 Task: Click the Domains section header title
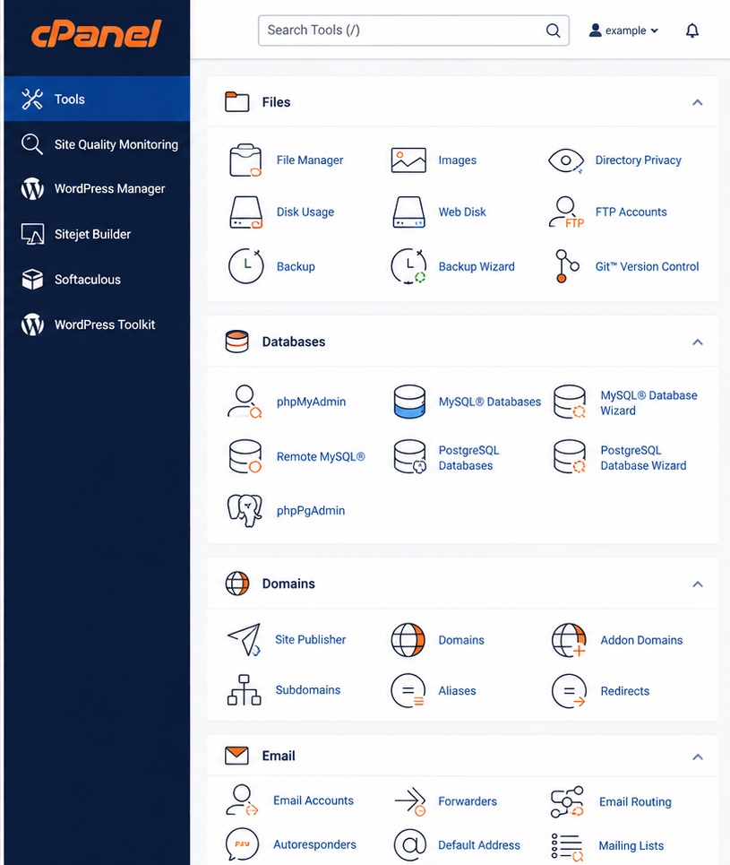[288, 584]
